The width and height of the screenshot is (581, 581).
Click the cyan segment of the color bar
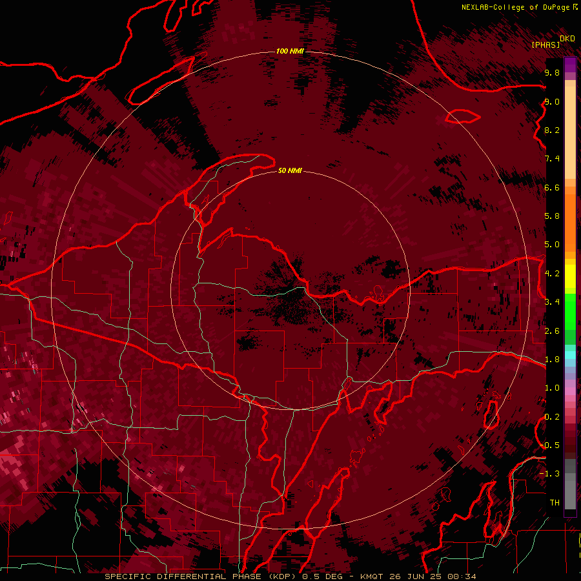570,355
